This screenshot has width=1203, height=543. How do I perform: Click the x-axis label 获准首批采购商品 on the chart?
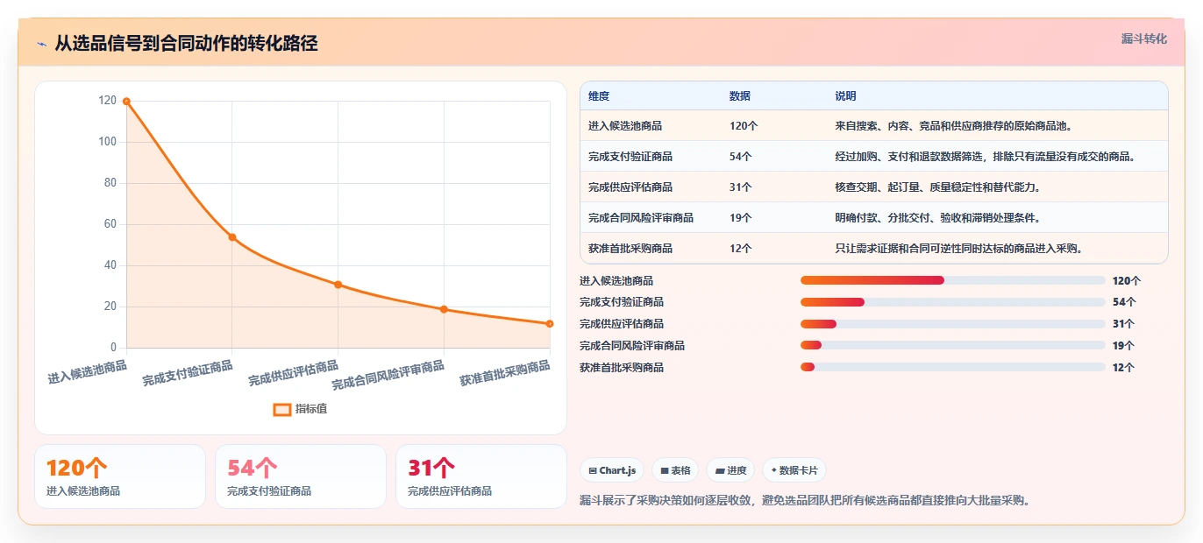[505, 374]
